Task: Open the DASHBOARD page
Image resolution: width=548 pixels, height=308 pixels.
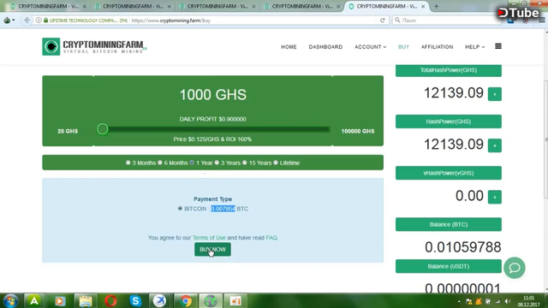Action: tap(325, 47)
